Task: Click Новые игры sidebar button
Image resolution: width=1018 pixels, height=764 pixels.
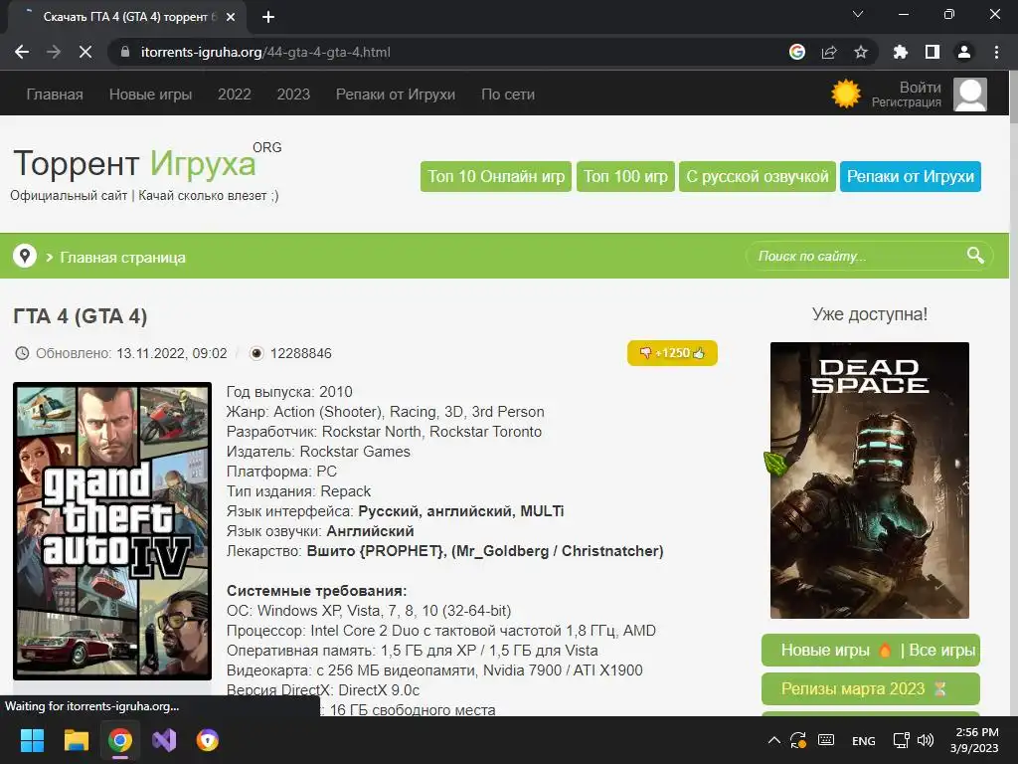Action: point(825,651)
